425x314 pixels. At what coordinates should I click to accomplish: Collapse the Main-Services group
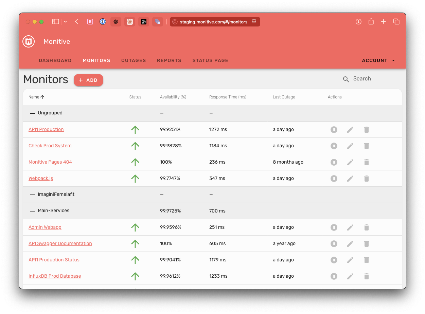(32, 210)
